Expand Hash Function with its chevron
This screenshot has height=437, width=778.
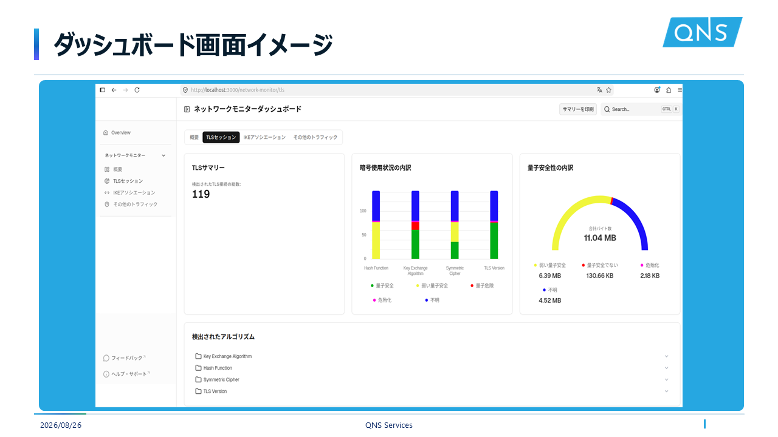pos(666,368)
